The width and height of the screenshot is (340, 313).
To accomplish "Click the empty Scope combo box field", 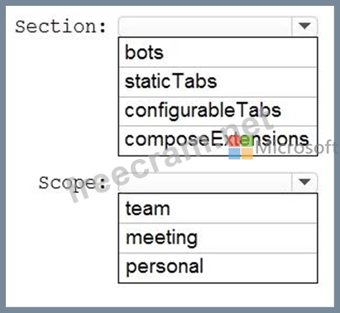I will coord(205,182).
